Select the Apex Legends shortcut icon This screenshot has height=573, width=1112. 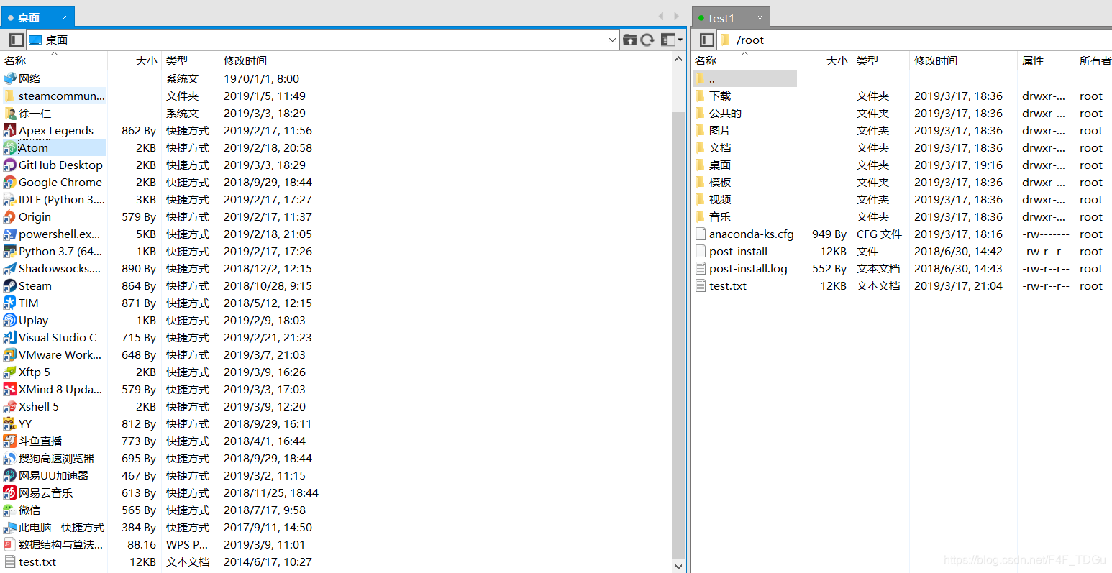pyautogui.click(x=9, y=130)
